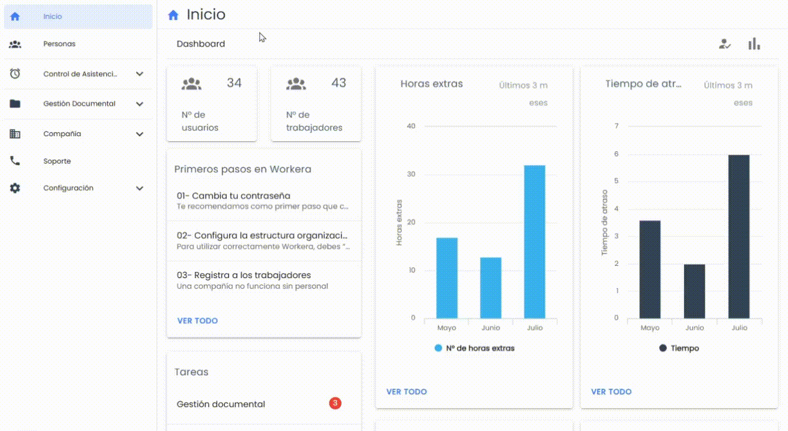
Task: Click the 43 workers count
Action: [x=339, y=83]
